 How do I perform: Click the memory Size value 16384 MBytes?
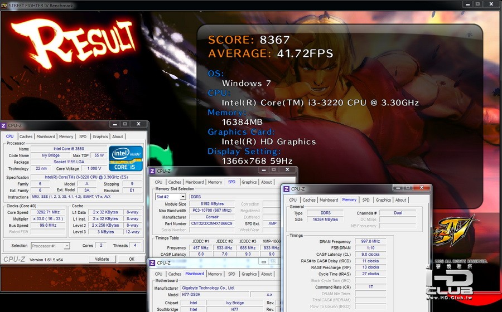pyautogui.click(x=325, y=220)
